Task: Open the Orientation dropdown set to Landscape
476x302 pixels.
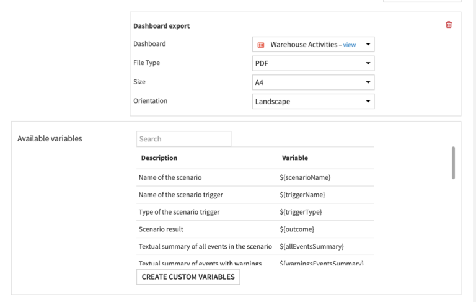Action: (x=313, y=101)
